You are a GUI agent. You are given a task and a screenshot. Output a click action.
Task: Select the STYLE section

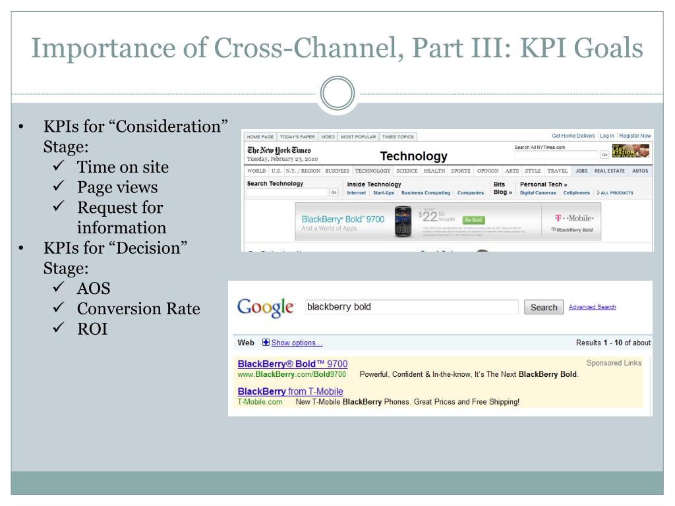coord(533,171)
